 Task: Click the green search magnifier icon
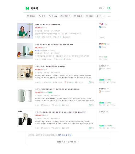coord(109,8)
